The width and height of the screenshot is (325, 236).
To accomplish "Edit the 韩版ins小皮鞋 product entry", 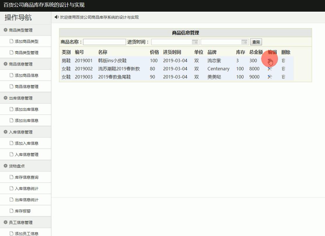I will coord(270,61).
